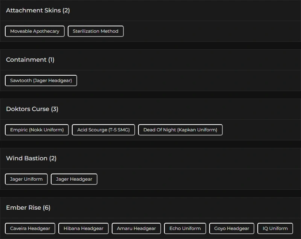301x239 pixels.
Task: Pick the Jager Uniform tag
Action: point(26,179)
